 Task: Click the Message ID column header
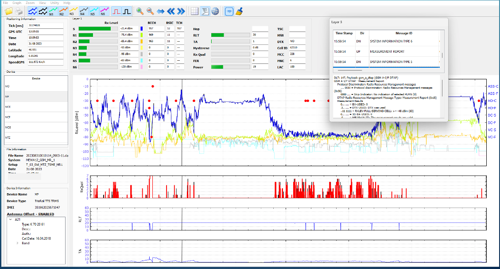(403, 33)
